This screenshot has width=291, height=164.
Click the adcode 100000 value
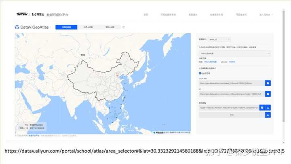pyautogui.click(x=232, y=62)
